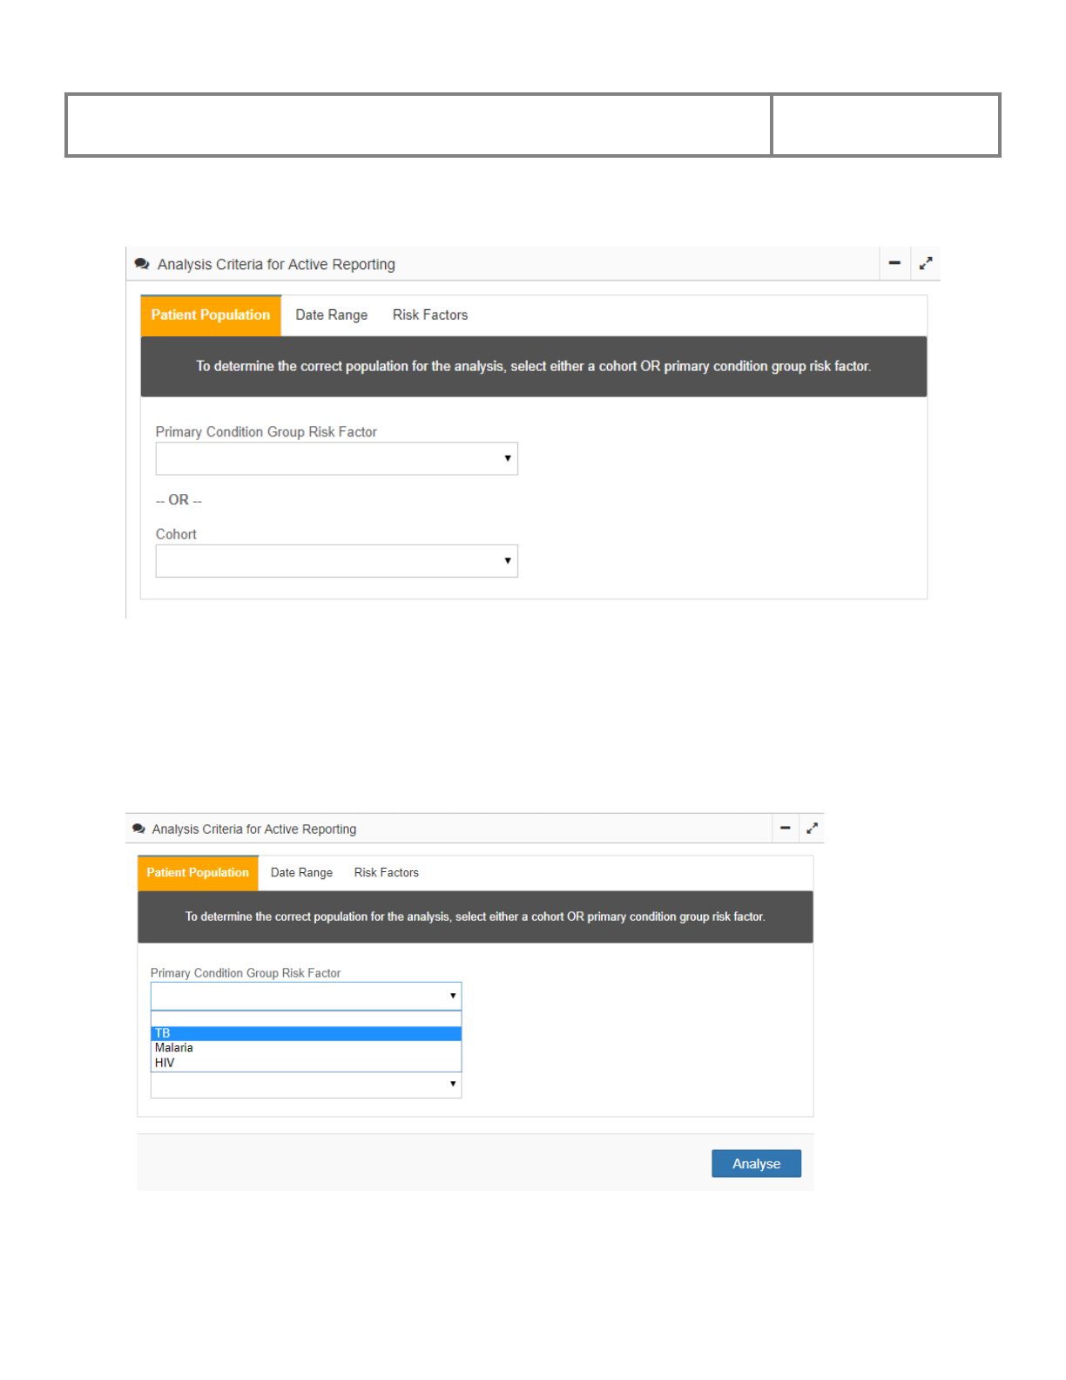Maximize the lower Analysis Criteria panel
This screenshot has width=1066, height=1380.
click(x=812, y=829)
